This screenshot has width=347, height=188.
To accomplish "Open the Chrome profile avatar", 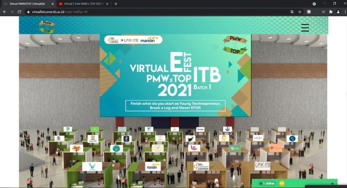I will 338,12.
